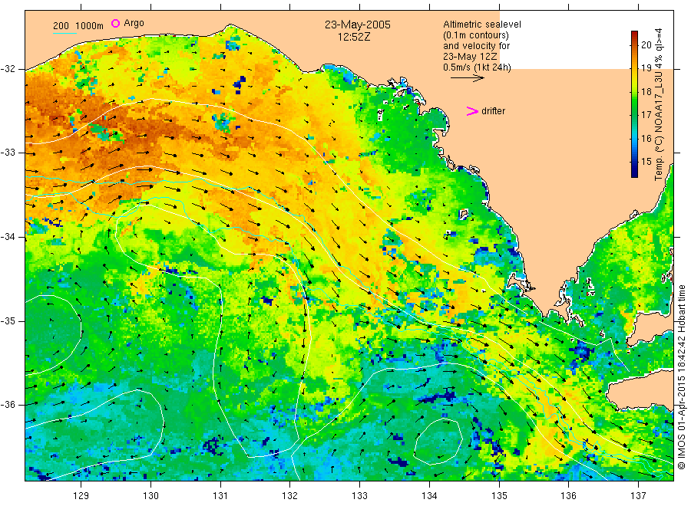
Task: Click the colorbar value 15
Action: point(646,162)
